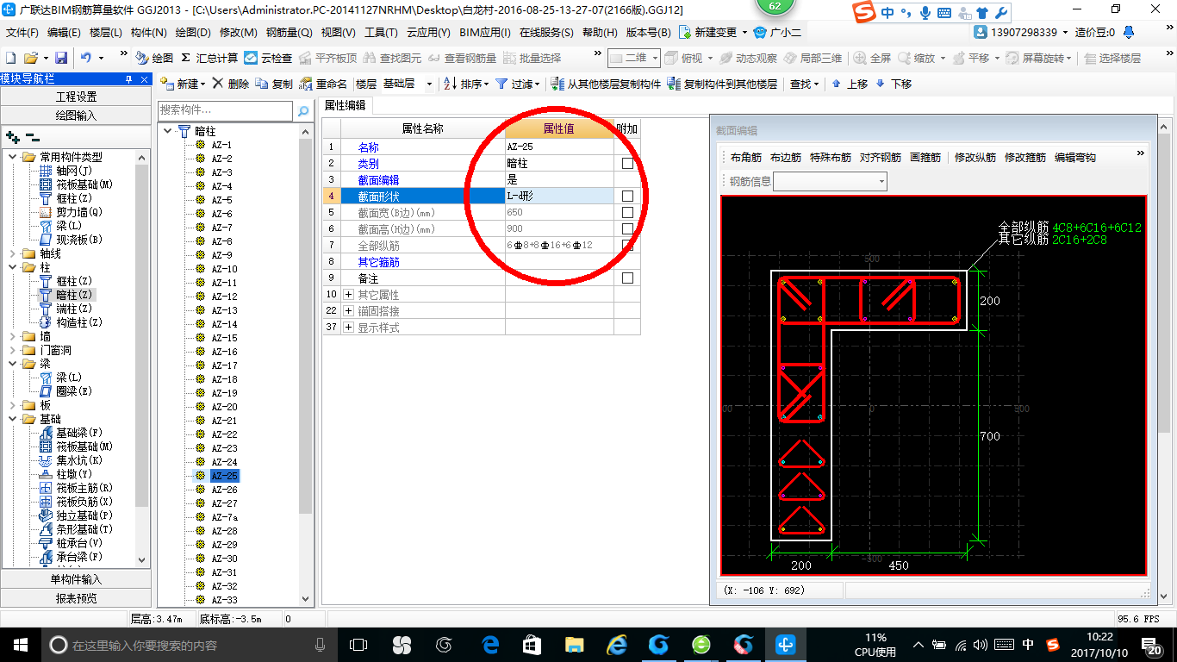Launch Microsoft Edge from taskbar
Screen dimensions: 1177x662
coord(490,645)
